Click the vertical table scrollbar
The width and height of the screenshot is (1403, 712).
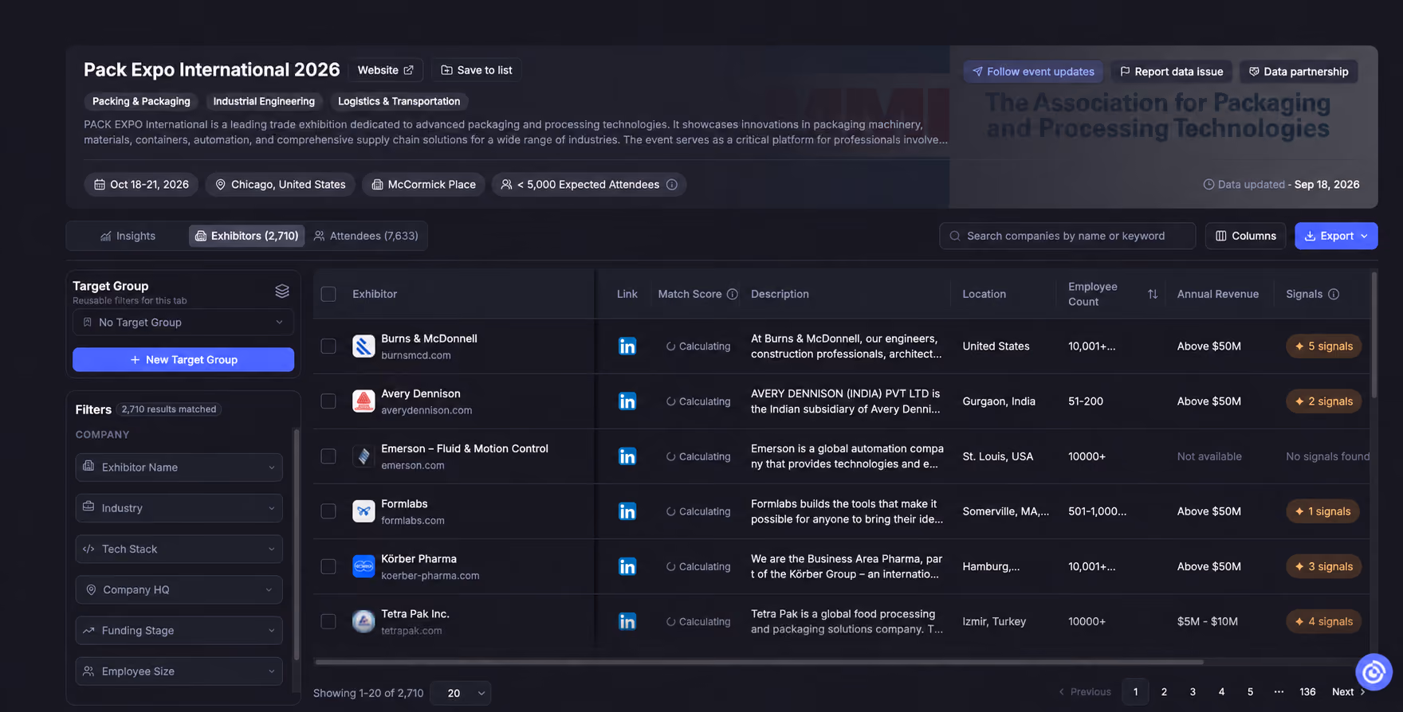coord(1374,334)
